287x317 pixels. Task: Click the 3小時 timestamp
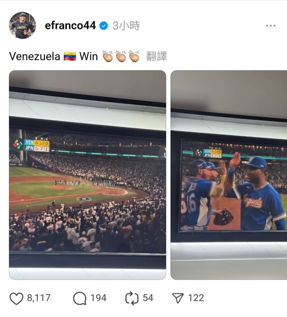(x=126, y=26)
